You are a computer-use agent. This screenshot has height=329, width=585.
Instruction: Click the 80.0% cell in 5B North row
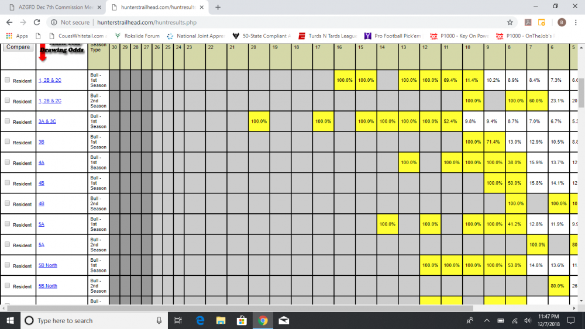559,286
